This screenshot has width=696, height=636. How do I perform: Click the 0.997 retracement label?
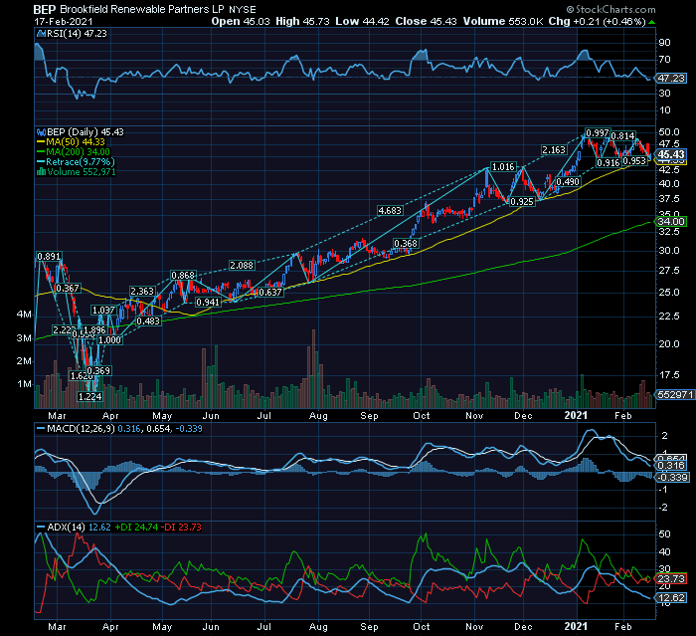597,133
